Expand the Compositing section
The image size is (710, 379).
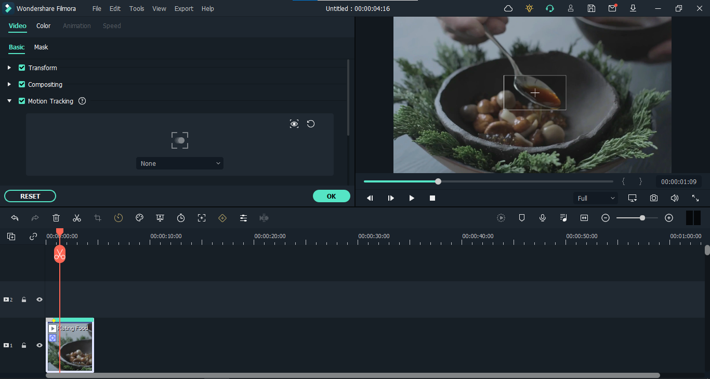[9, 84]
